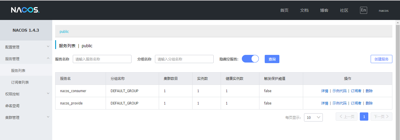Click the 服务名称 input field
The width and height of the screenshot is (400, 140).
click(x=102, y=59)
